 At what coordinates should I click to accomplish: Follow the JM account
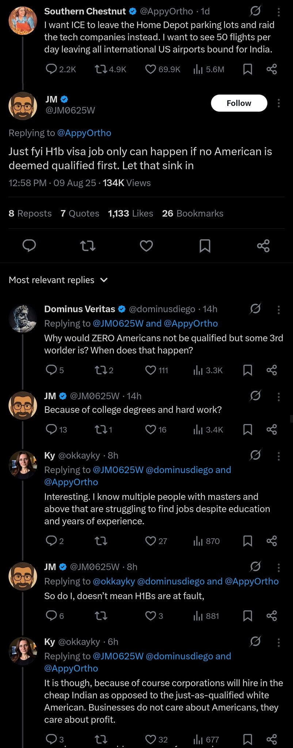point(239,103)
